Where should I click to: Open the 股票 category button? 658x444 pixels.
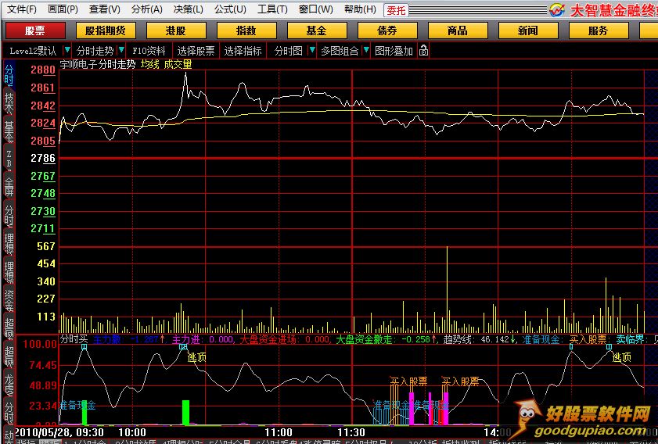pos(34,30)
